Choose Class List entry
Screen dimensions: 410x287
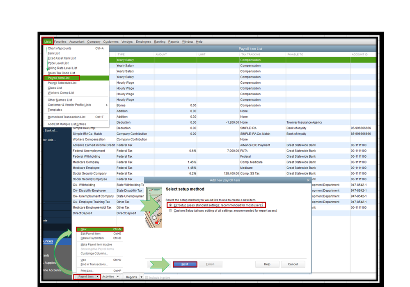[x=76, y=88]
